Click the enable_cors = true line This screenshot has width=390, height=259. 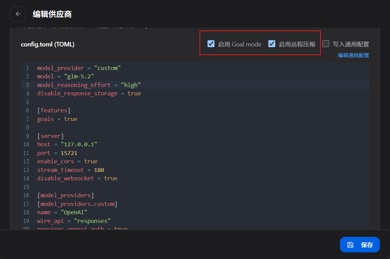[x=67, y=161]
